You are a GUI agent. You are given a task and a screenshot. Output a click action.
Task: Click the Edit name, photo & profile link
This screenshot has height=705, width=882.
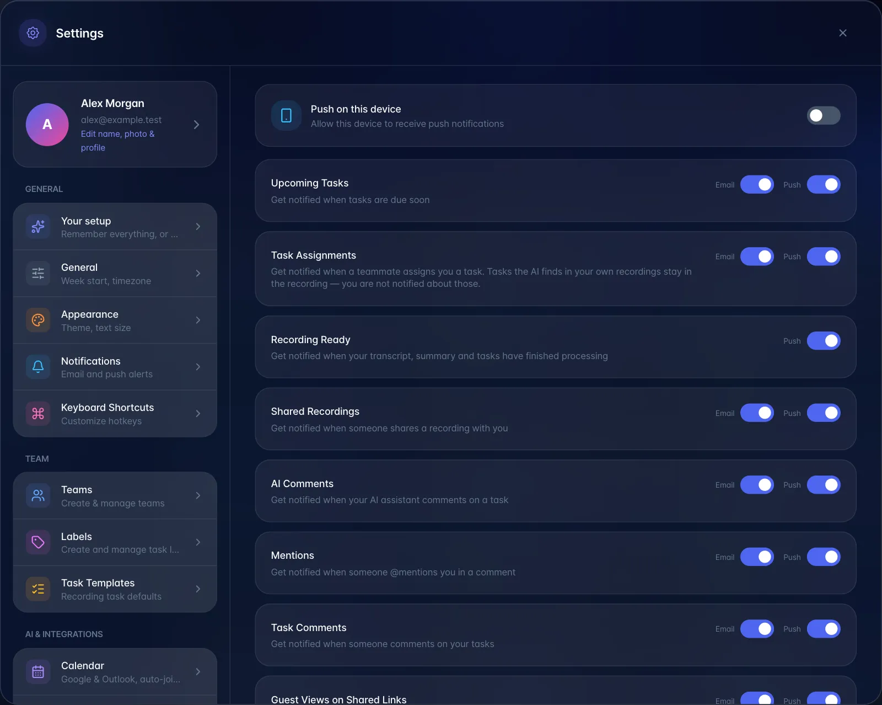(x=117, y=141)
